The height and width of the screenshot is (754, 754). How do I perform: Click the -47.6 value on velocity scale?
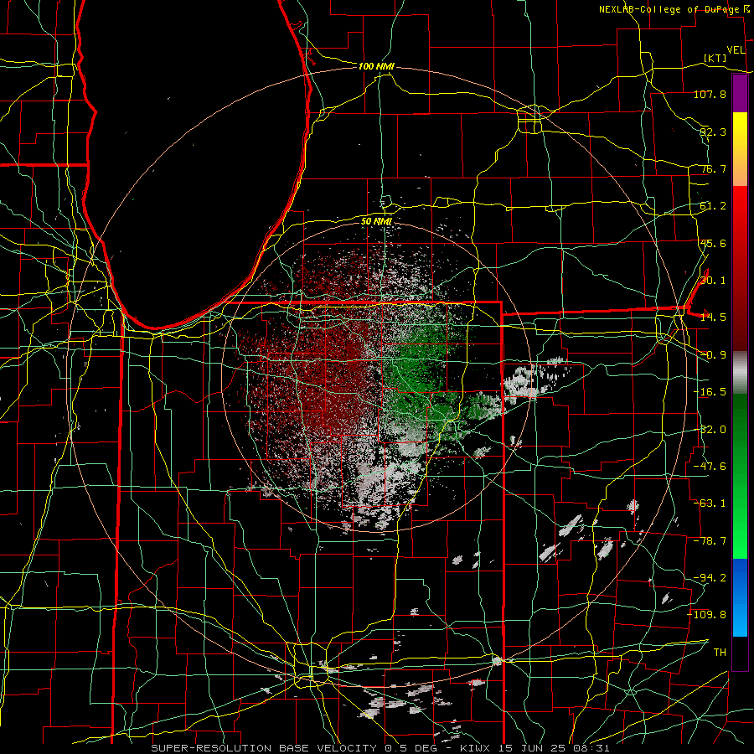710,467
